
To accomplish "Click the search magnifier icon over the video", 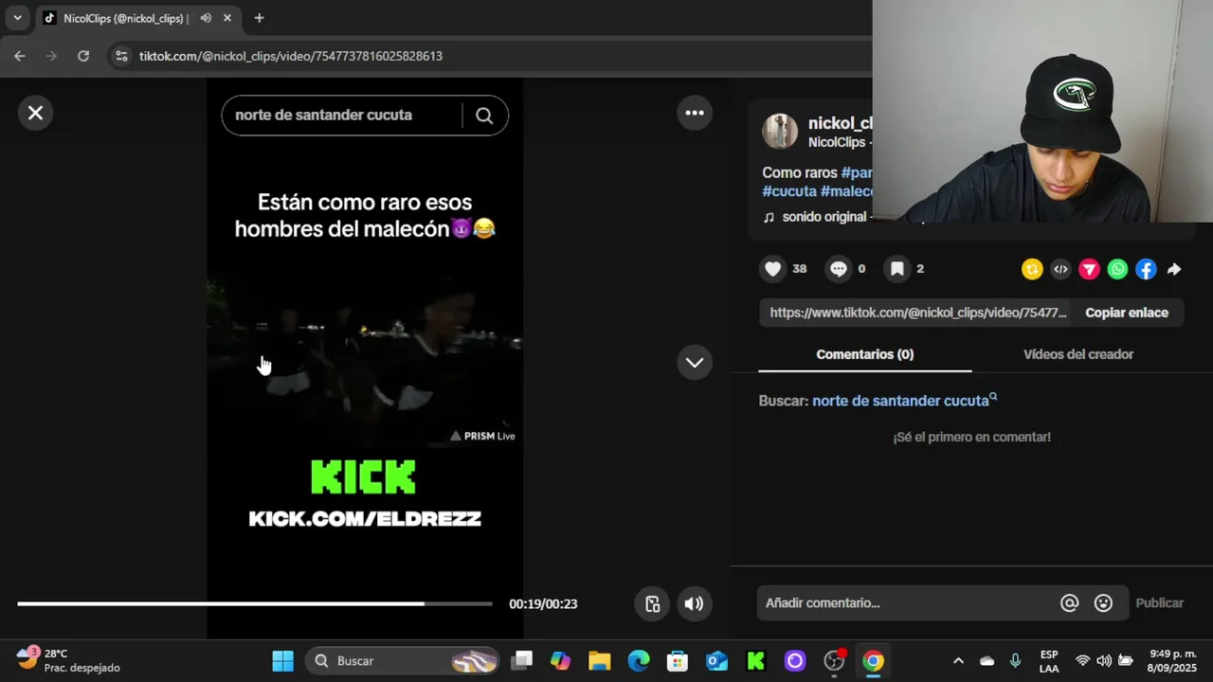I will pos(484,116).
